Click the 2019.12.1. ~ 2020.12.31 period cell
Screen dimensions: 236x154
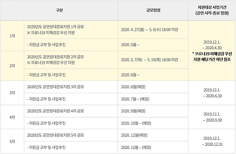click(212, 141)
